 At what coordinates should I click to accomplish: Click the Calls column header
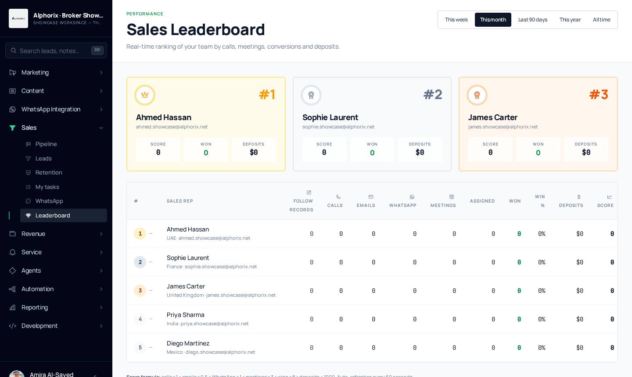[335, 201]
